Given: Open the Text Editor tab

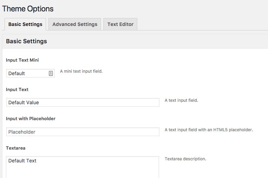Looking at the screenshot, I should [x=120, y=24].
